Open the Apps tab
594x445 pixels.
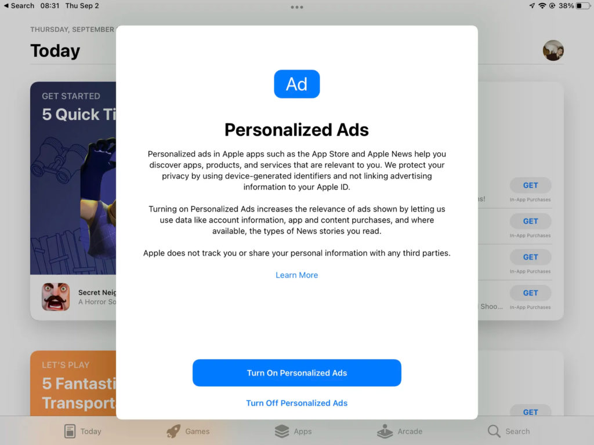click(x=293, y=431)
